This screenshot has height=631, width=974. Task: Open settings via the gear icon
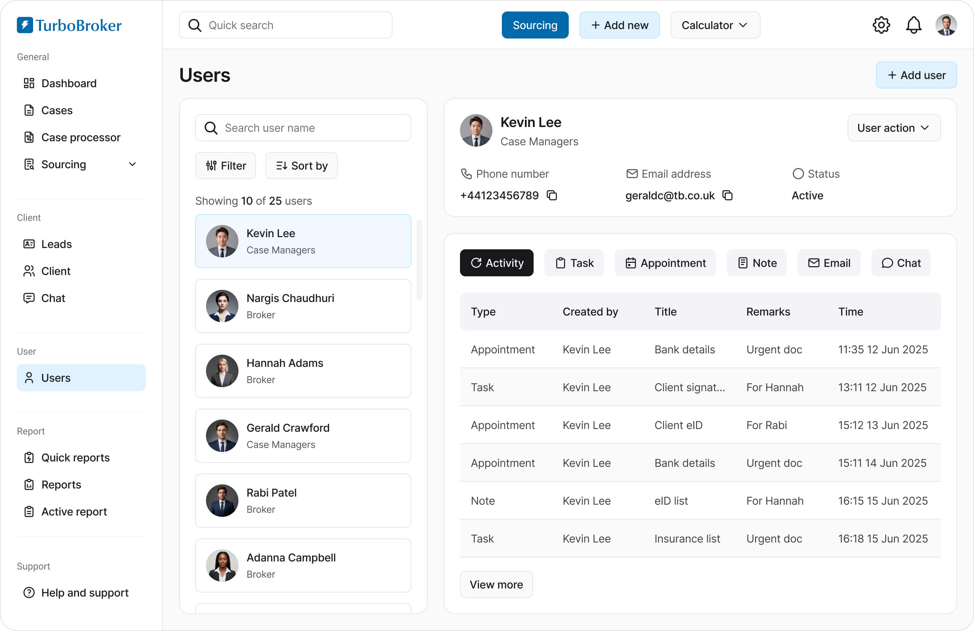[x=881, y=25]
